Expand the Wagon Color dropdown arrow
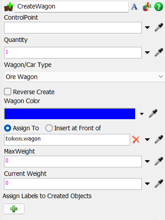 click(x=142, y=114)
